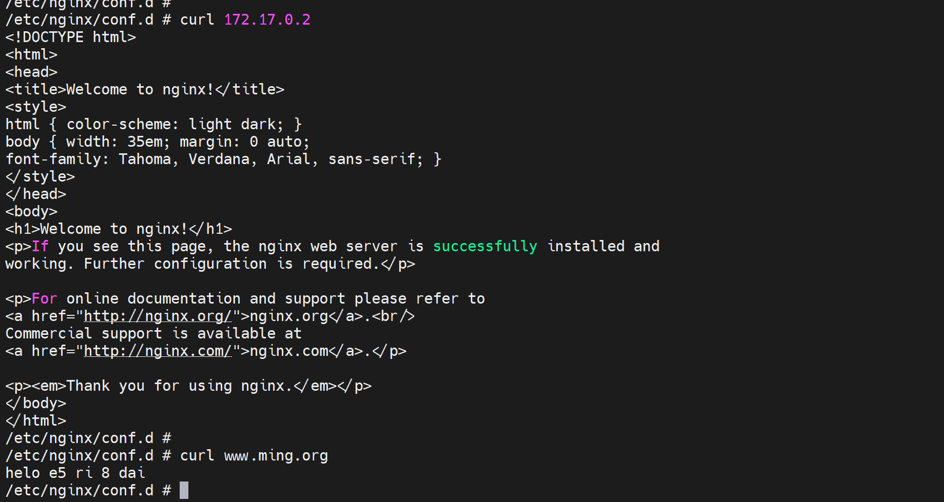Click the font-family Tahoma, Verdana line
This screenshot has height=502, width=944.
[223, 159]
